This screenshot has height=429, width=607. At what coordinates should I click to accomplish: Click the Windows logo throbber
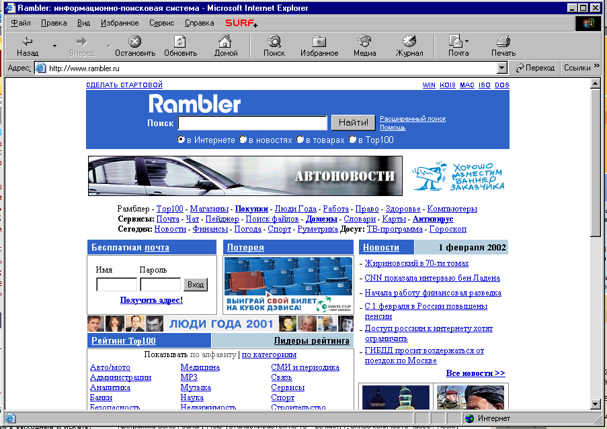pyautogui.click(x=588, y=23)
